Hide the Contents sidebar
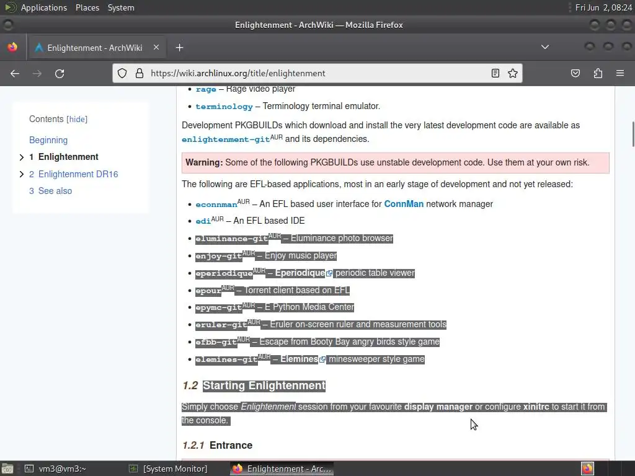Screen dimensions: 635x476 (x=77, y=120)
